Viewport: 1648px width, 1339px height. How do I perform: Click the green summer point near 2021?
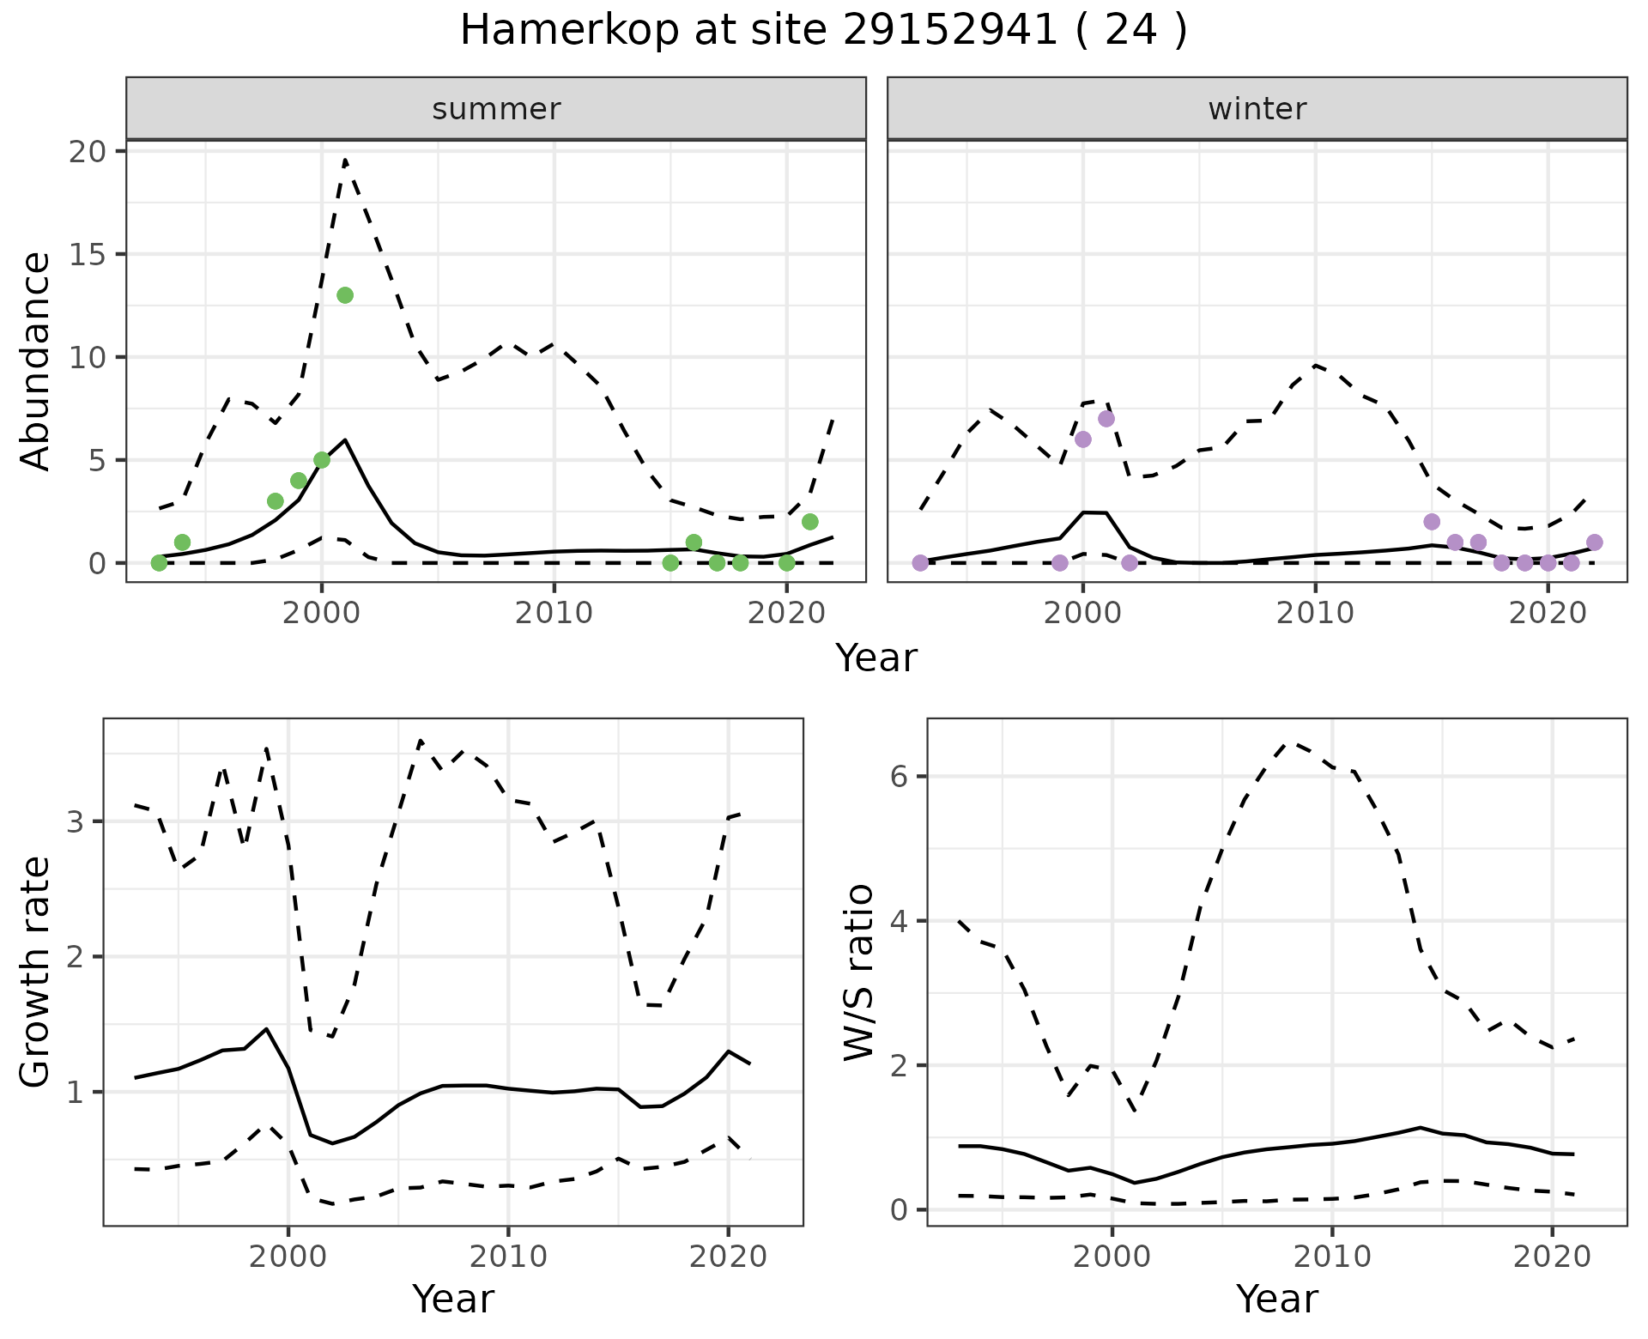click(x=809, y=522)
